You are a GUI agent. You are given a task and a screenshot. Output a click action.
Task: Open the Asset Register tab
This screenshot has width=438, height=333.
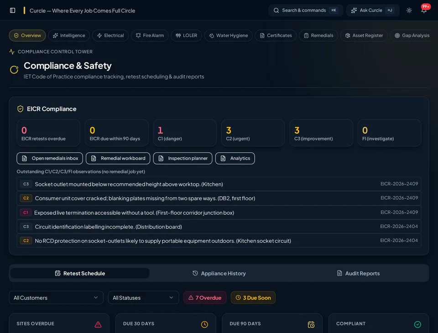[364, 36]
